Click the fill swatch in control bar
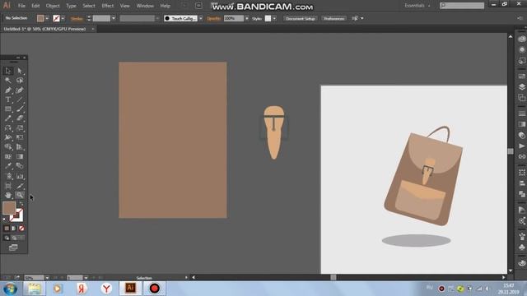Screen dimensions: 527x296 tap(40, 18)
